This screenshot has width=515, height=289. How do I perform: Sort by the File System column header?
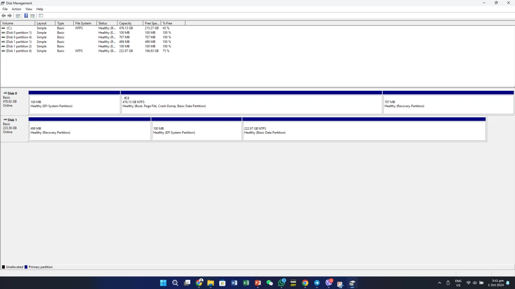click(85, 23)
